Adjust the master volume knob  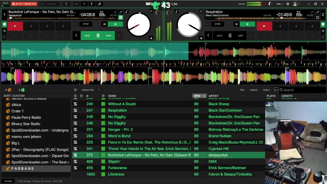(x=271, y=4)
